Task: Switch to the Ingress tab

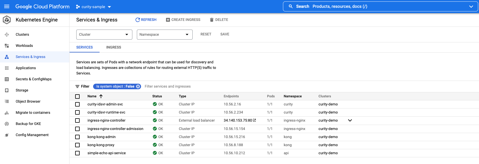Action: [114, 47]
